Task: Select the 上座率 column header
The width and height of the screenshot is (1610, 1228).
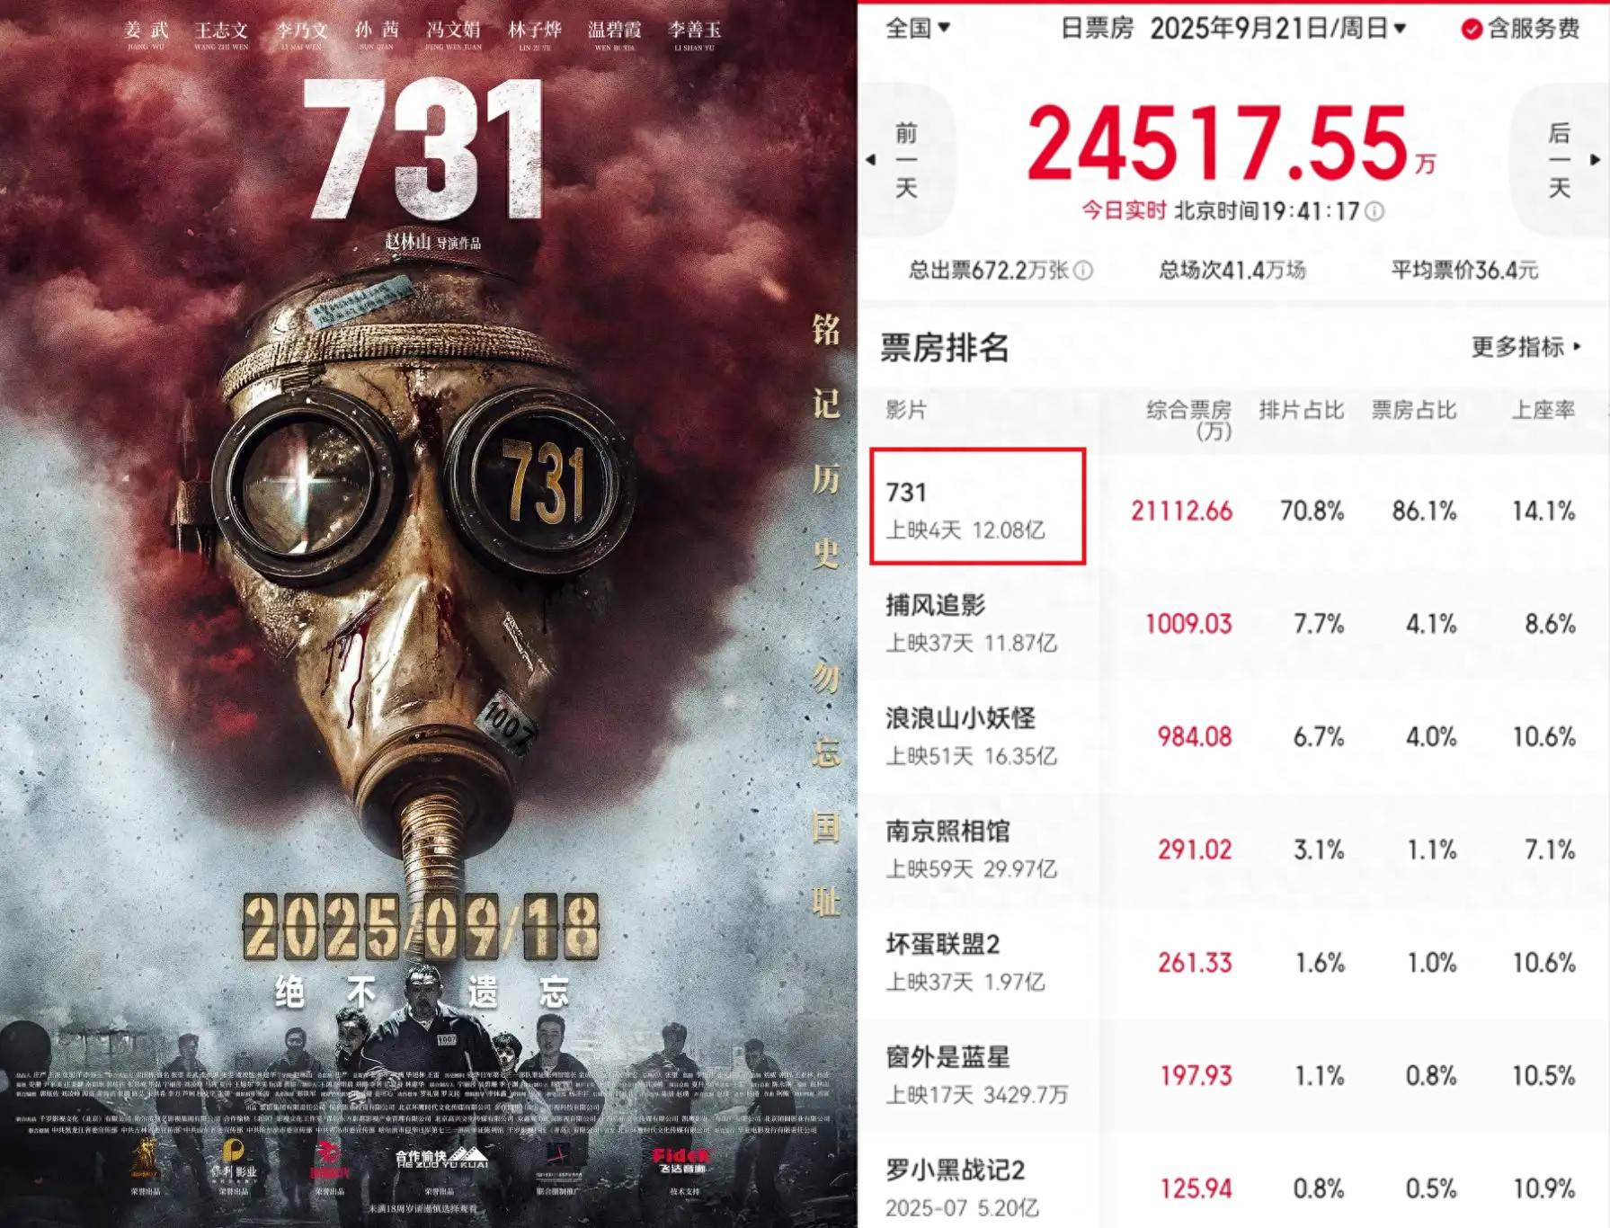Action: tap(1543, 411)
